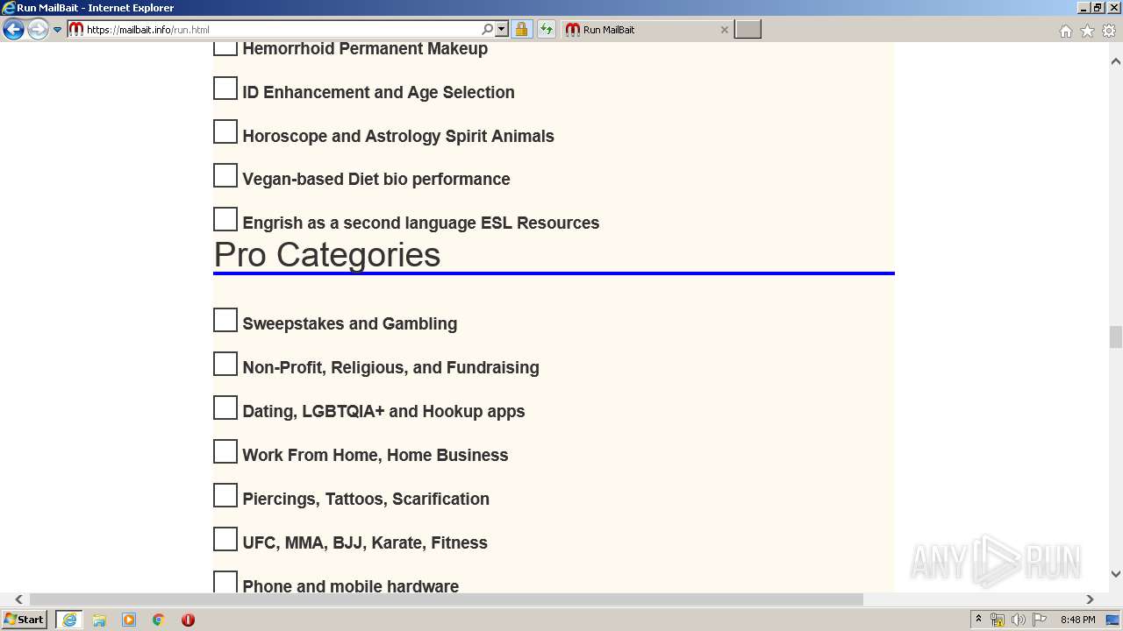Launch Chrome from the taskbar
This screenshot has width=1123, height=631.
[x=158, y=620]
